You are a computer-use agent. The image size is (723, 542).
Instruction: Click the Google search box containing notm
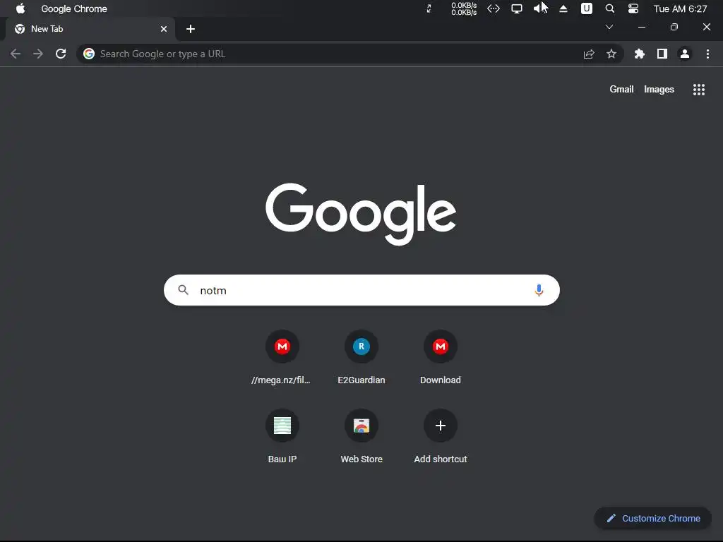pos(361,290)
